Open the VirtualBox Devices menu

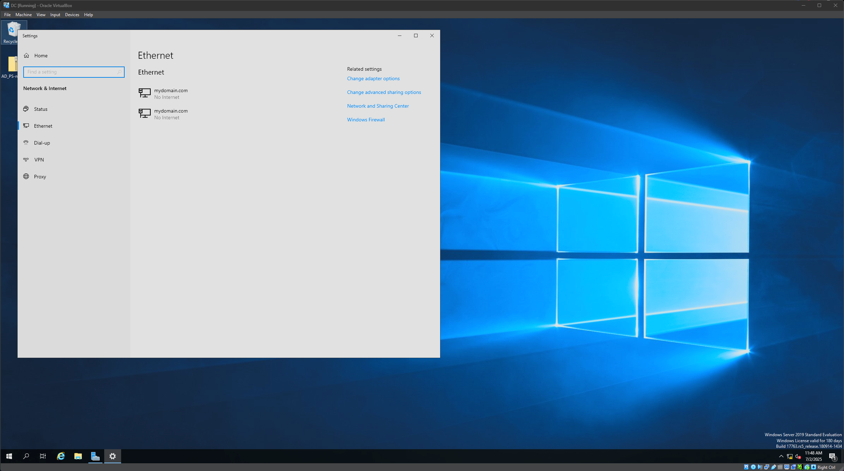coord(72,15)
